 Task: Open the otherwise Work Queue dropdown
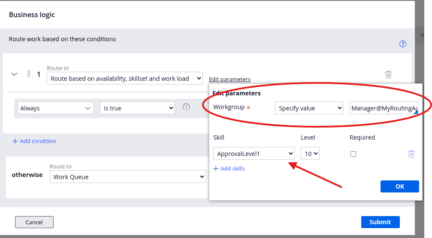128,177
